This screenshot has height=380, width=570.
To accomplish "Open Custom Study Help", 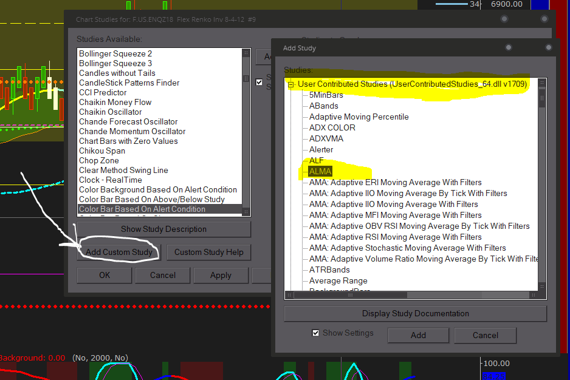I will pyautogui.click(x=208, y=252).
